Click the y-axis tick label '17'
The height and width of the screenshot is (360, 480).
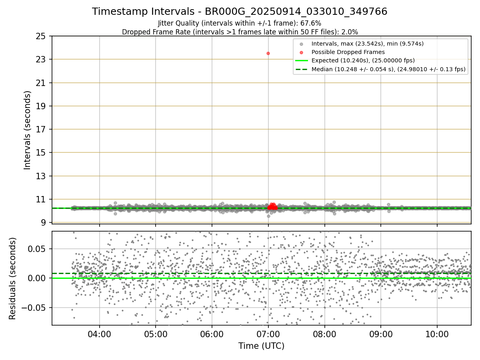[x=41, y=129]
